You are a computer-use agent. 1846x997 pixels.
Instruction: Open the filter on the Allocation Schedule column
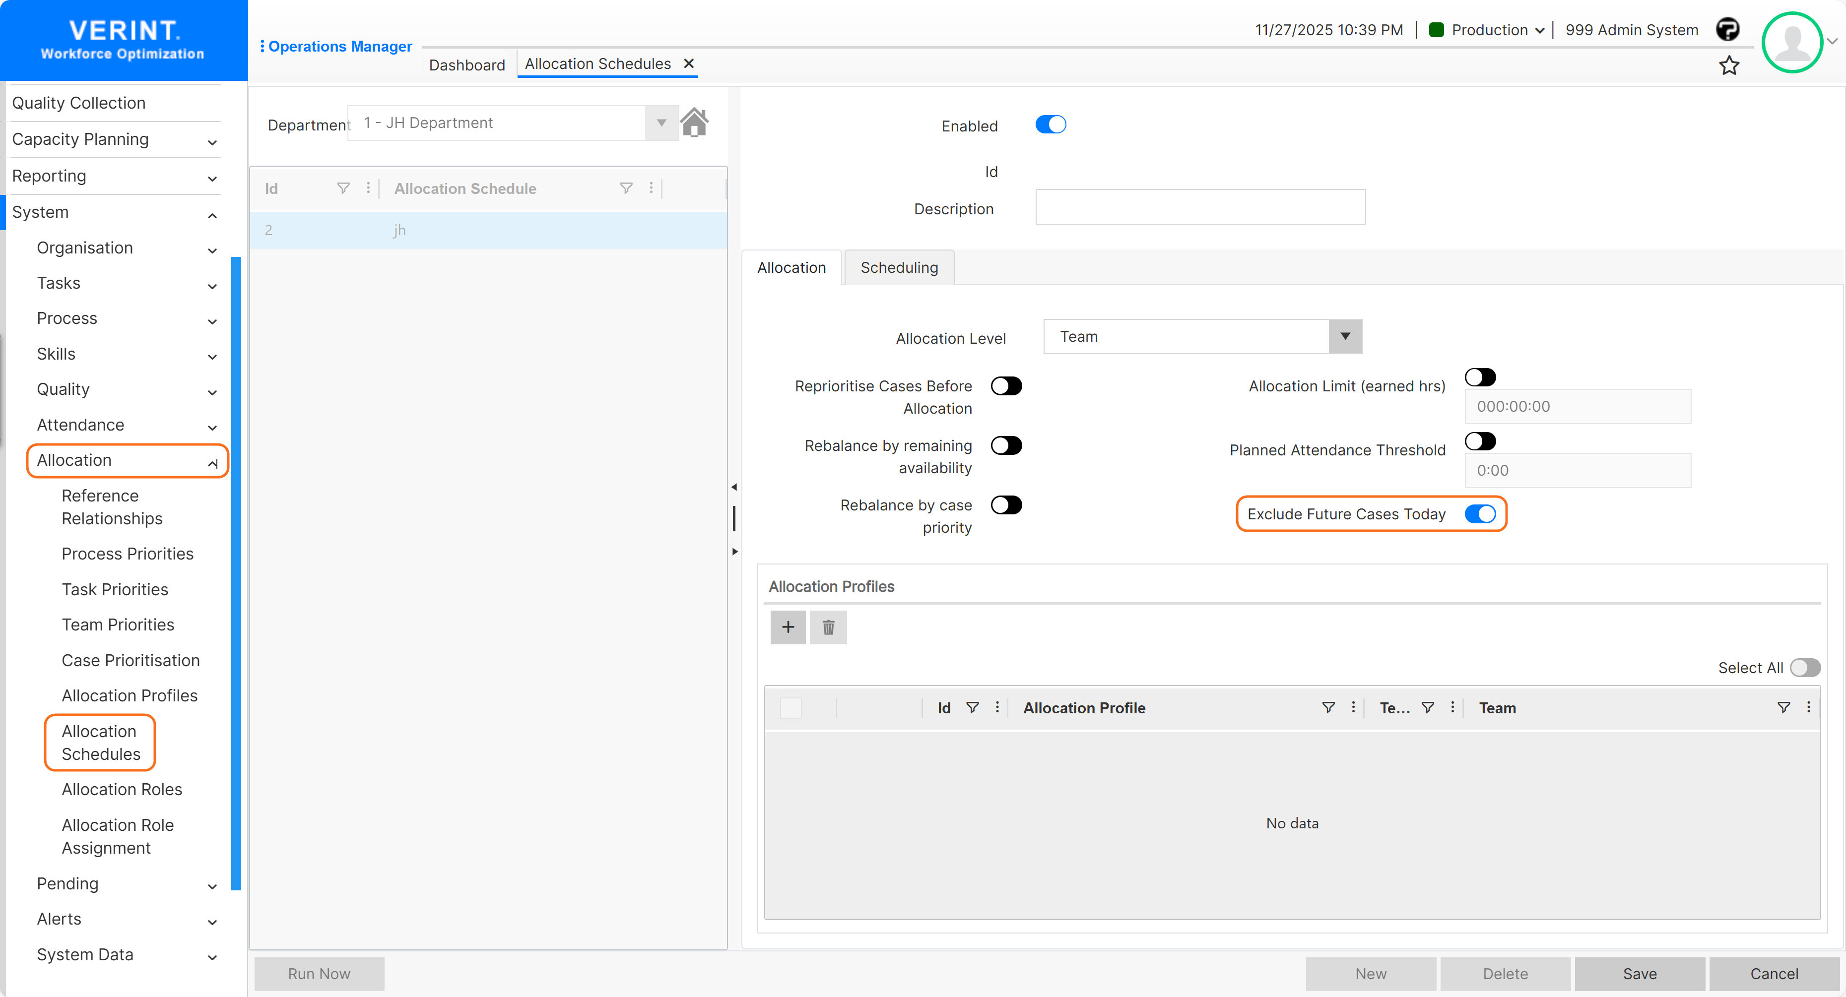click(x=626, y=187)
